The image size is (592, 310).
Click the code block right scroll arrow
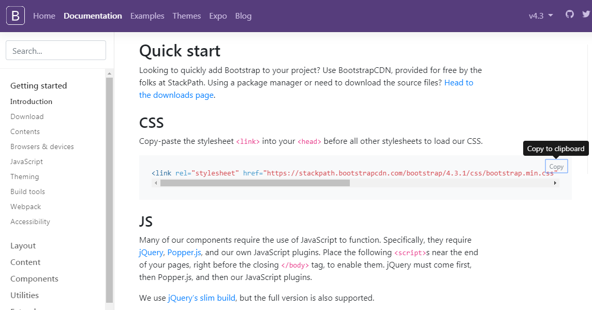click(x=555, y=183)
